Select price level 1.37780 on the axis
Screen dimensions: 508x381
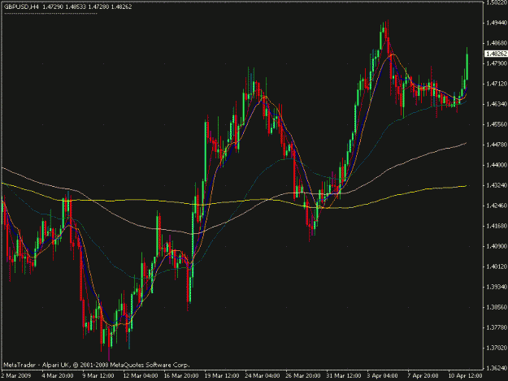(x=497, y=327)
